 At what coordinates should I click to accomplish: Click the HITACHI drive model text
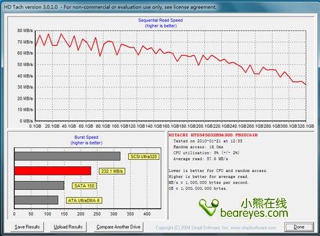pos(213,135)
